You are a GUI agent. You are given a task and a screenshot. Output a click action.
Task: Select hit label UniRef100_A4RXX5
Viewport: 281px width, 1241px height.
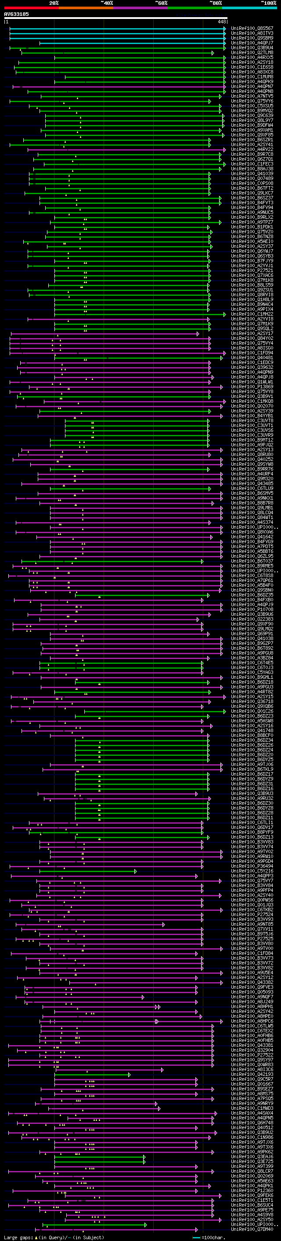(252, 57)
